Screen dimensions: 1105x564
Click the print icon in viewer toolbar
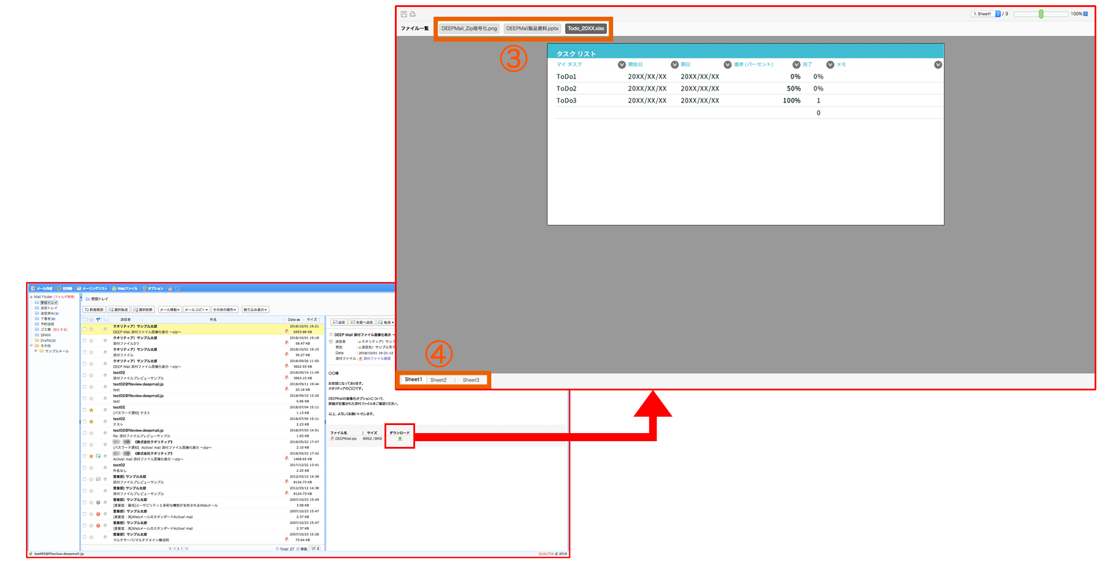[412, 14]
